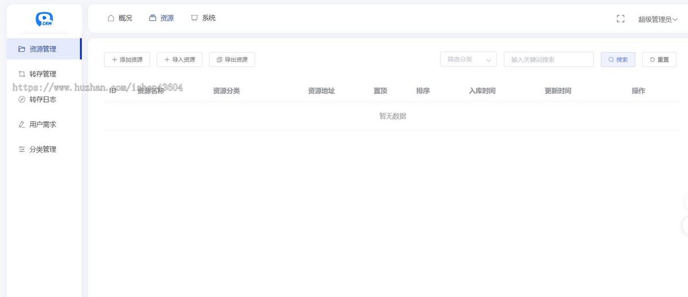Click the 导入资源 button
688x297 pixels.
[179, 60]
